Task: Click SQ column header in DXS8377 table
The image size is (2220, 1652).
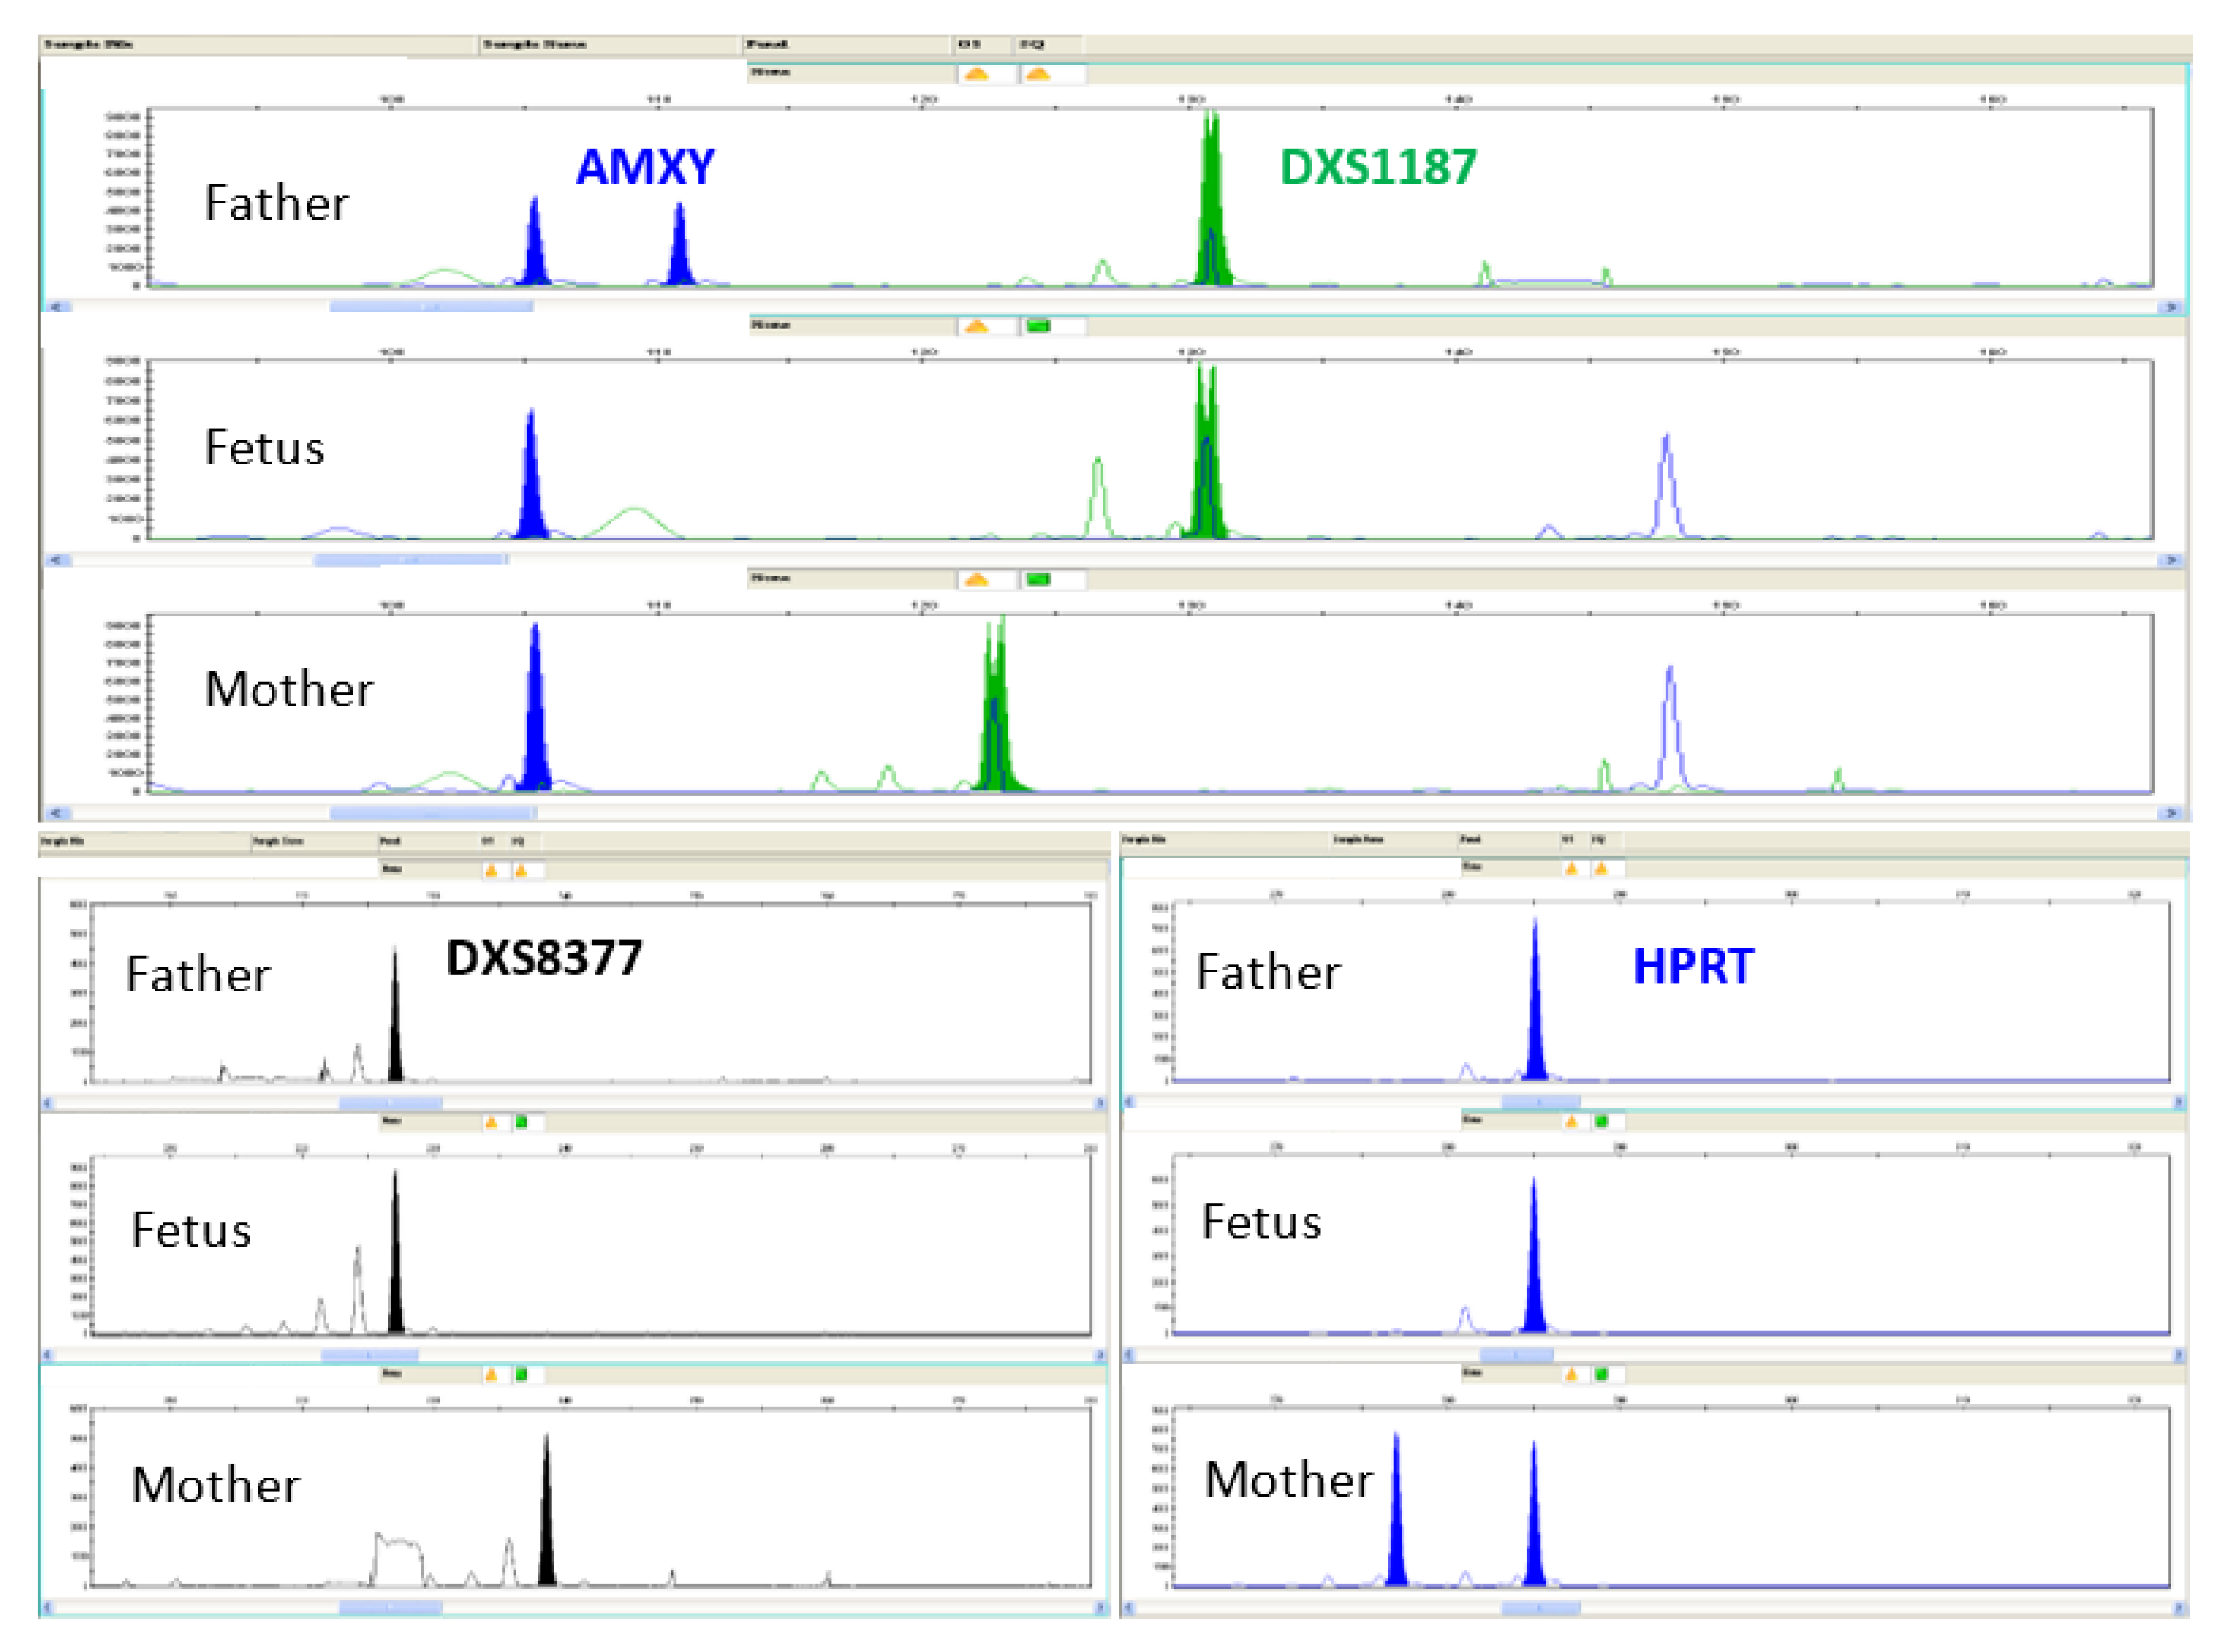Action: tap(518, 842)
